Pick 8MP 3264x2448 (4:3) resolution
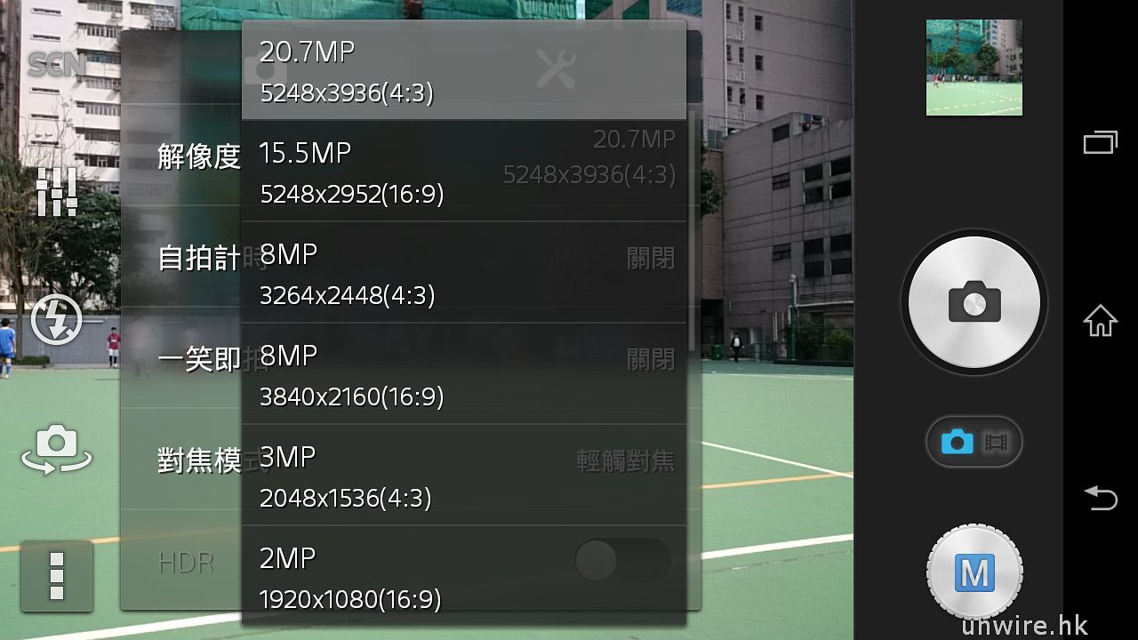 pyautogui.click(x=464, y=273)
